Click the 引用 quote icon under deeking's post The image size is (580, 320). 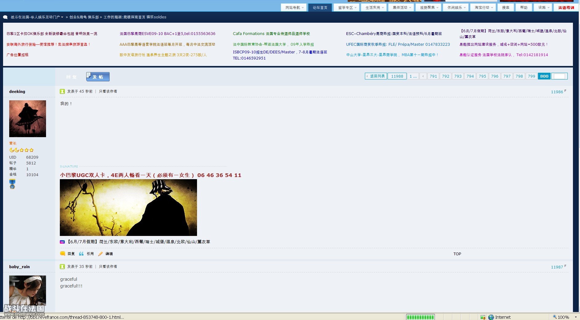coord(81,254)
